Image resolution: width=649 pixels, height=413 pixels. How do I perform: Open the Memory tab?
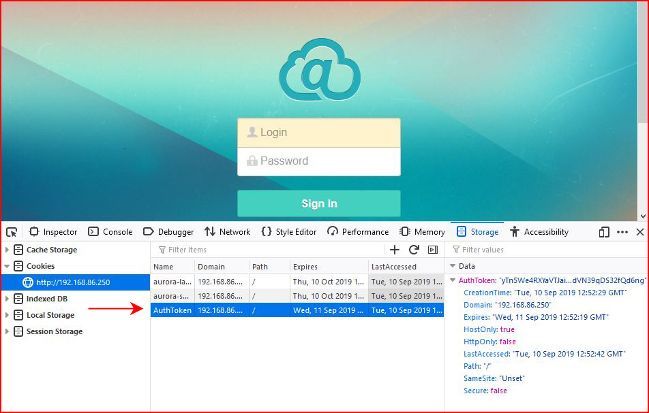pyautogui.click(x=422, y=232)
